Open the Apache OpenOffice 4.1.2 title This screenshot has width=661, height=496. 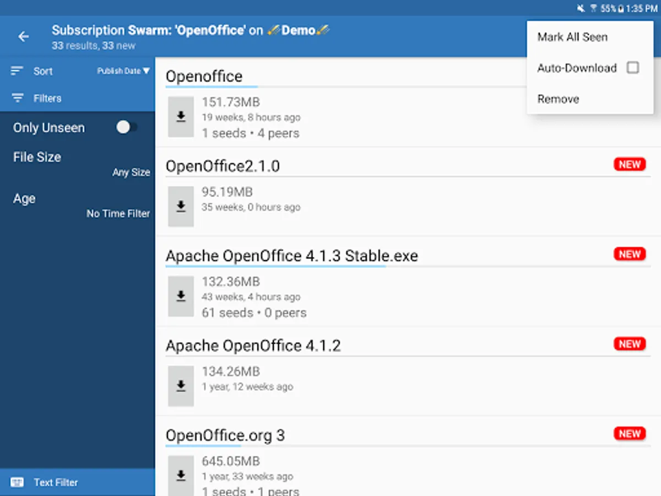pos(253,346)
